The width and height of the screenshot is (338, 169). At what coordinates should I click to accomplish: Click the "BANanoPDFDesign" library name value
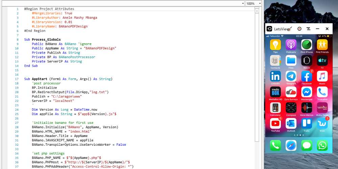coord(73,26)
